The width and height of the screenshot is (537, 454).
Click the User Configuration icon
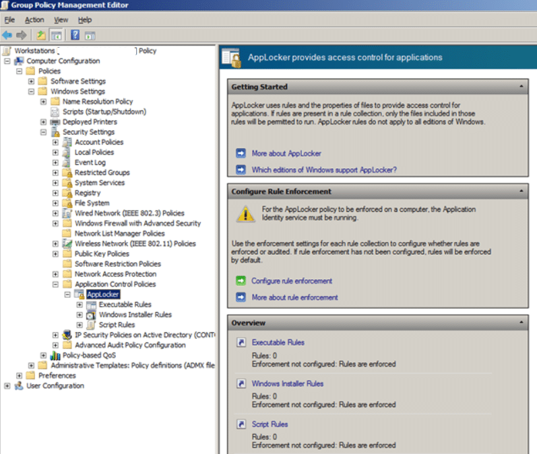[x=18, y=385]
